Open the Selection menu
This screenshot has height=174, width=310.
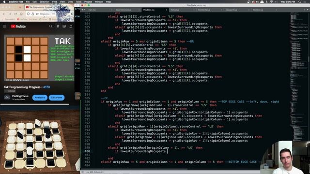tap(44, 2)
